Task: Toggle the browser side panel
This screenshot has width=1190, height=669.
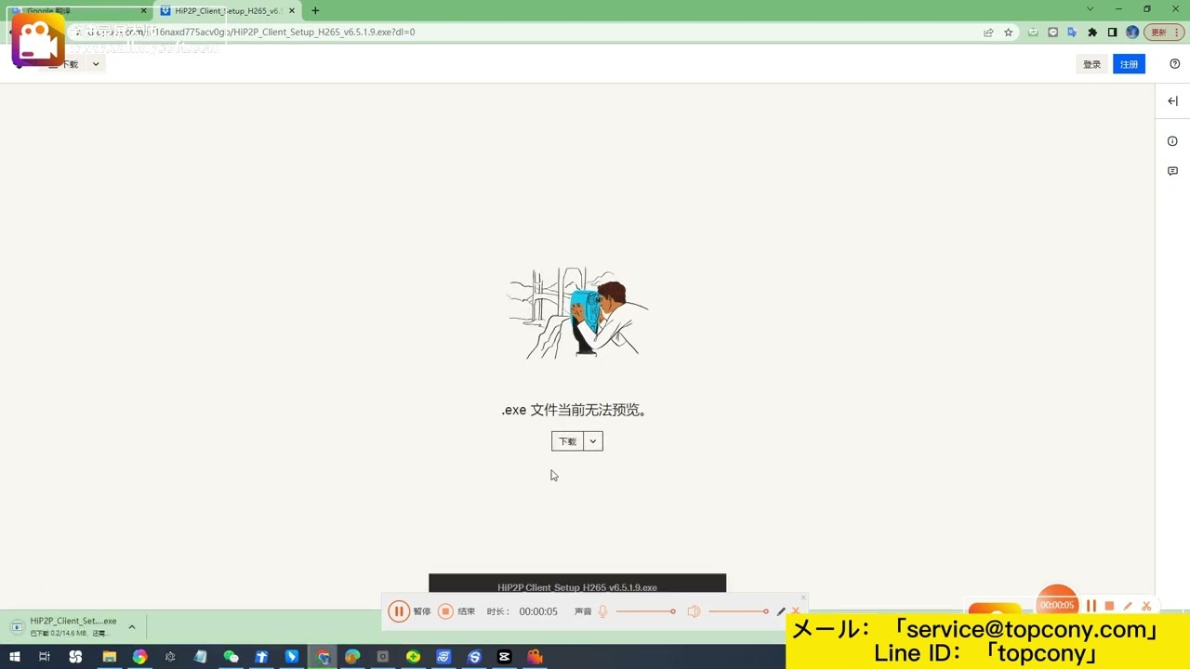Action: (x=1112, y=32)
